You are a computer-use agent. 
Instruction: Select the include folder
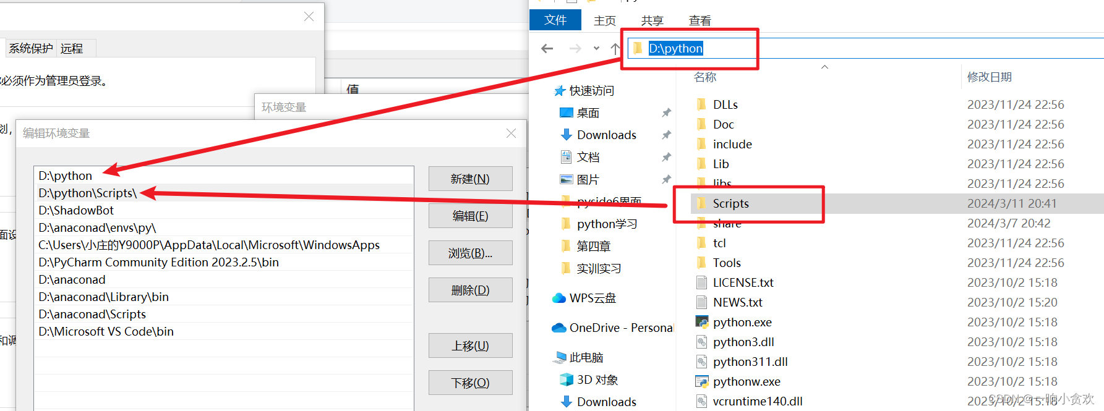coord(732,144)
